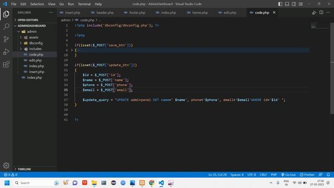Viewport: 334px width, 188px height.
Task: Toggle the bottom panel layout icon
Action: [x=287, y=4]
